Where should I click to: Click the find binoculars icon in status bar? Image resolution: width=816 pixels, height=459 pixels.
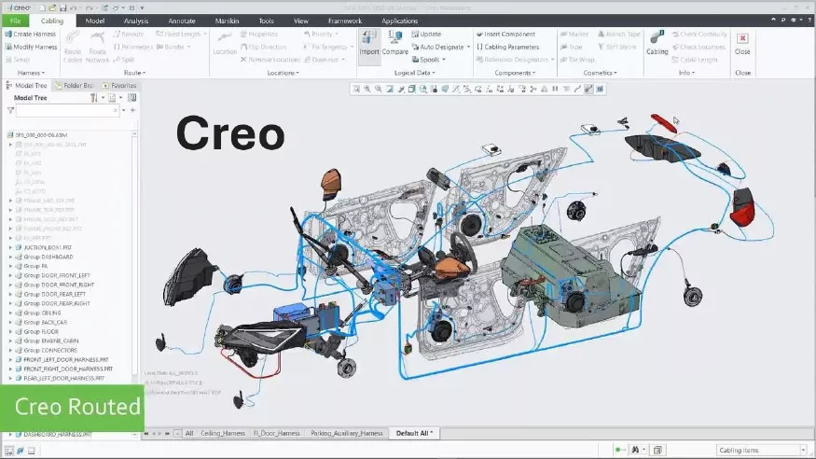(x=635, y=450)
